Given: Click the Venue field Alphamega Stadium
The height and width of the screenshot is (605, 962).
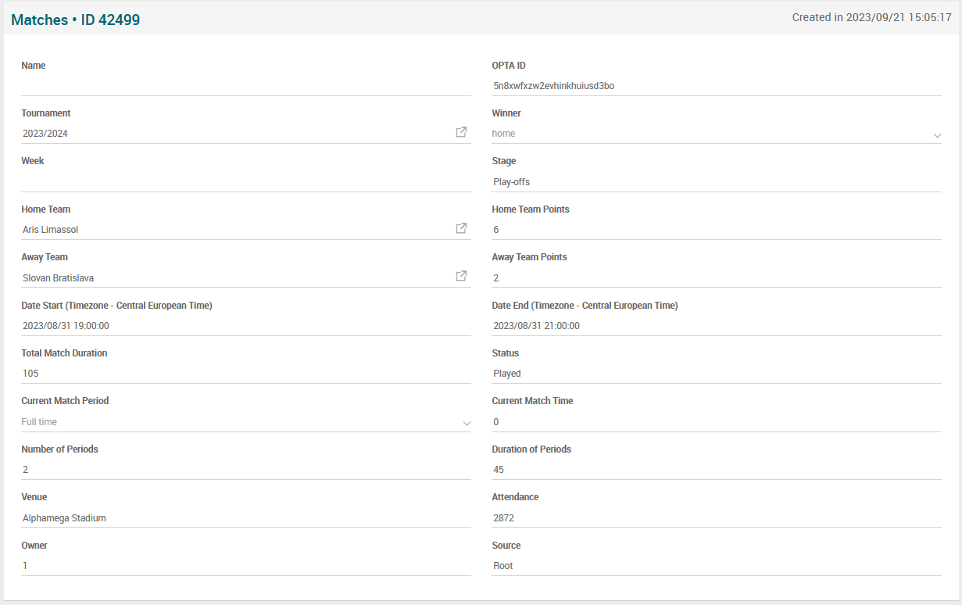Looking at the screenshot, I should click(245, 518).
